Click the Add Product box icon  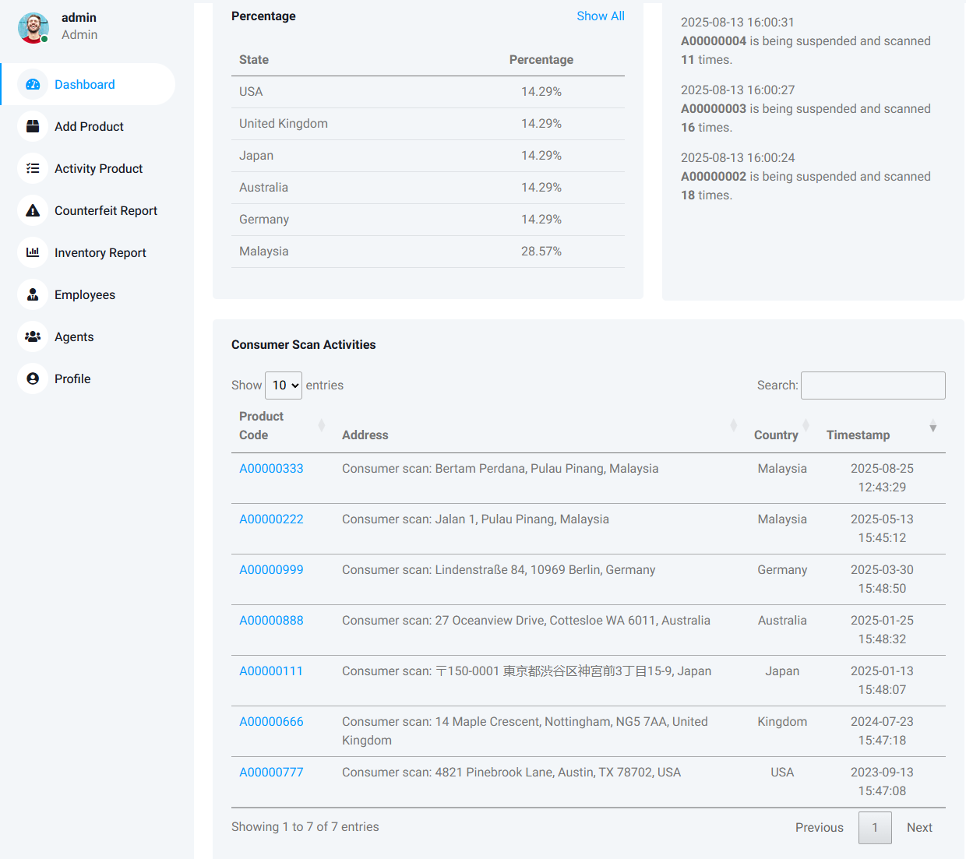(33, 126)
